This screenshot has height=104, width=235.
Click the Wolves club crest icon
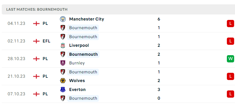63,81
